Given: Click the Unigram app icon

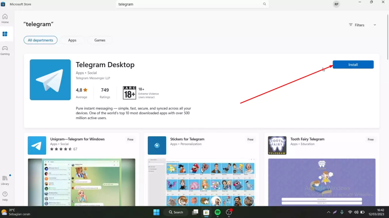Looking at the screenshot, I should click(x=37, y=145).
